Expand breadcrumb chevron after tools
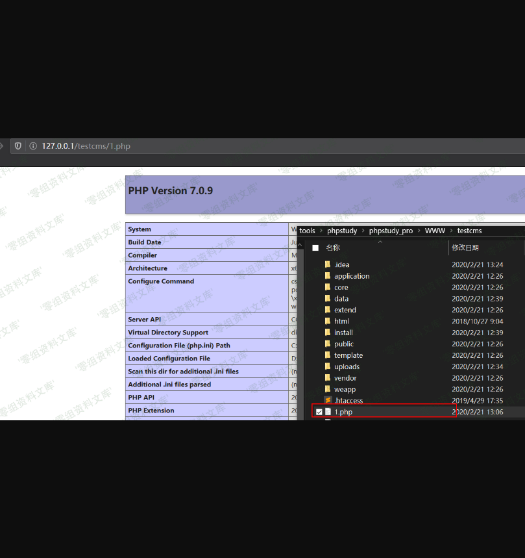Viewport: 525px width, 558px height. [321, 231]
